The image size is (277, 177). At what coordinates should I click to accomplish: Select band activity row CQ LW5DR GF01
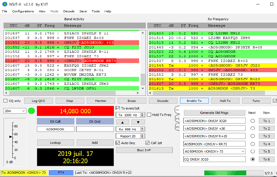click(x=72, y=88)
